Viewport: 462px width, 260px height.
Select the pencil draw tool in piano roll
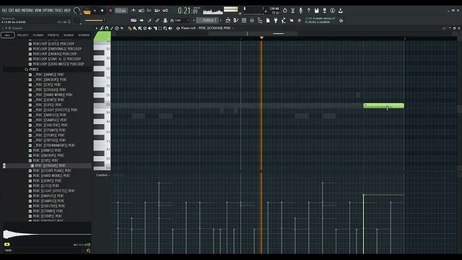(x=130, y=28)
